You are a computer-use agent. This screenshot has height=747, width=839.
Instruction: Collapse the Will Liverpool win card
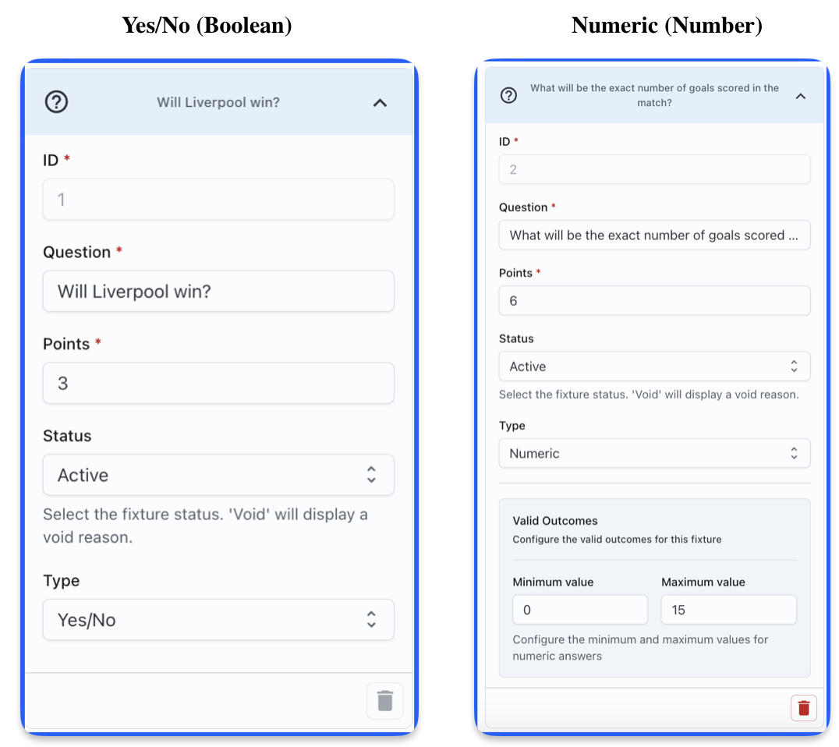(x=380, y=102)
